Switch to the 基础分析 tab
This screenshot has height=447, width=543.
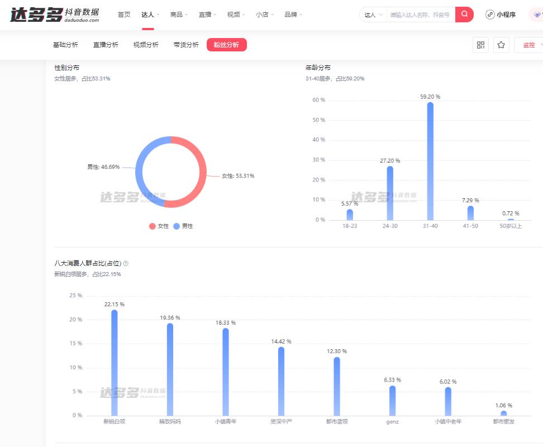tap(65, 45)
